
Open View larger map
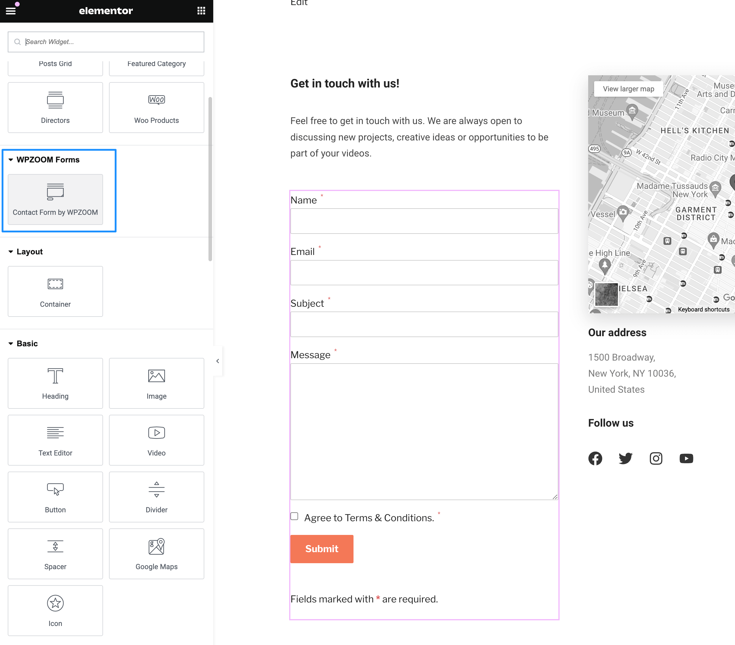tap(627, 89)
